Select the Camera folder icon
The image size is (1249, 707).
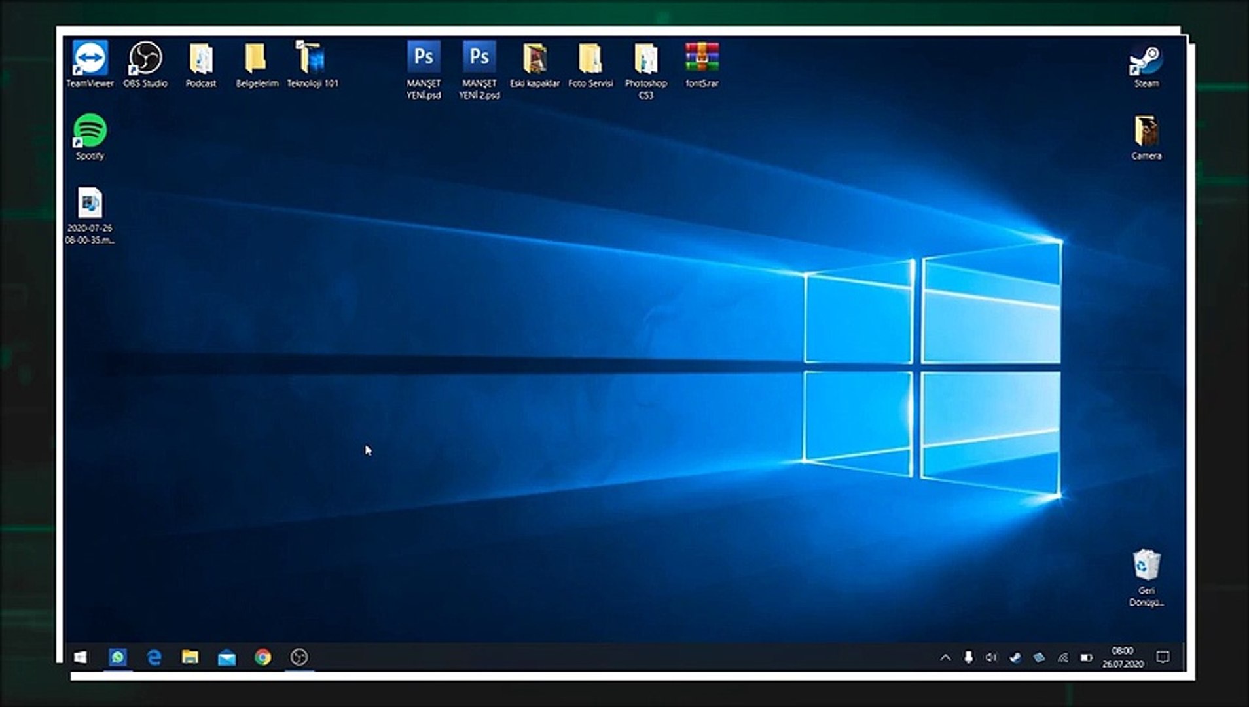pos(1146,137)
